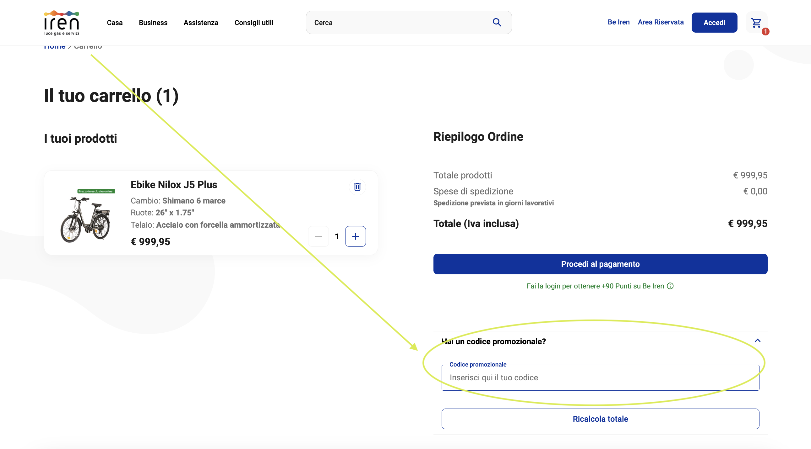Click the info icon next to Be Iren points
This screenshot has height=449, width=811.
tap(670, 286)
